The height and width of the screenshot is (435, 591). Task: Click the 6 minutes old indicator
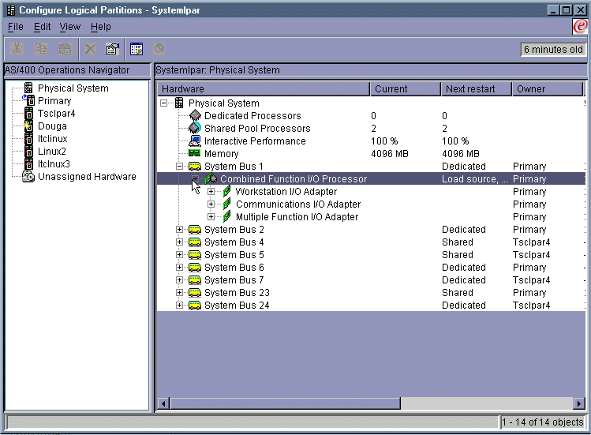coord(553,50)
